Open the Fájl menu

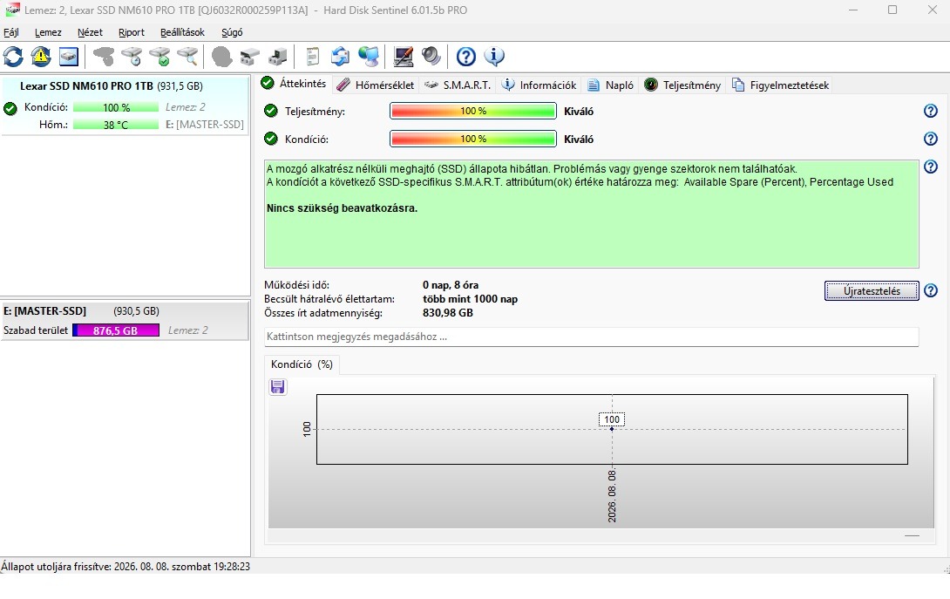(11, 32)
